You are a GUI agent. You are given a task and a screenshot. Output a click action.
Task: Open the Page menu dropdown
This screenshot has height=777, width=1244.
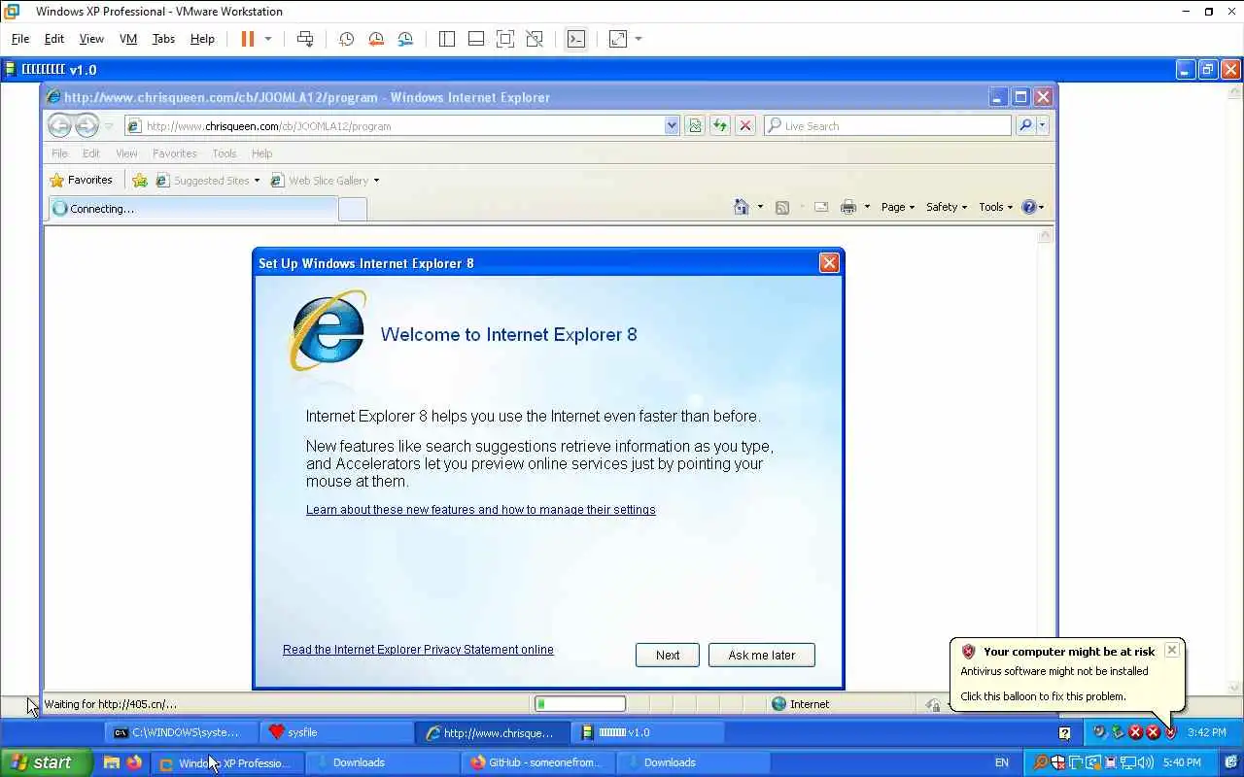coord(897,207)
